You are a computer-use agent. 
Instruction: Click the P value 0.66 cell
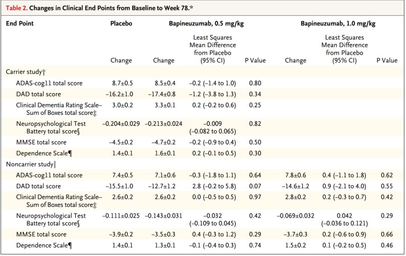pyautogui.click(x=386, y=234)
